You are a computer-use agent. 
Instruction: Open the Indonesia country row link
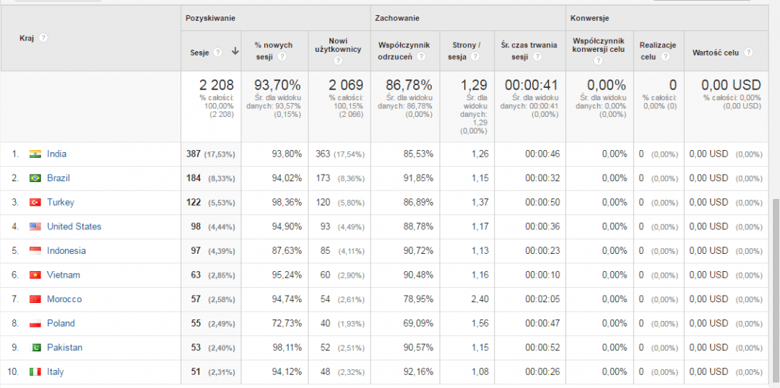point(66,250)
